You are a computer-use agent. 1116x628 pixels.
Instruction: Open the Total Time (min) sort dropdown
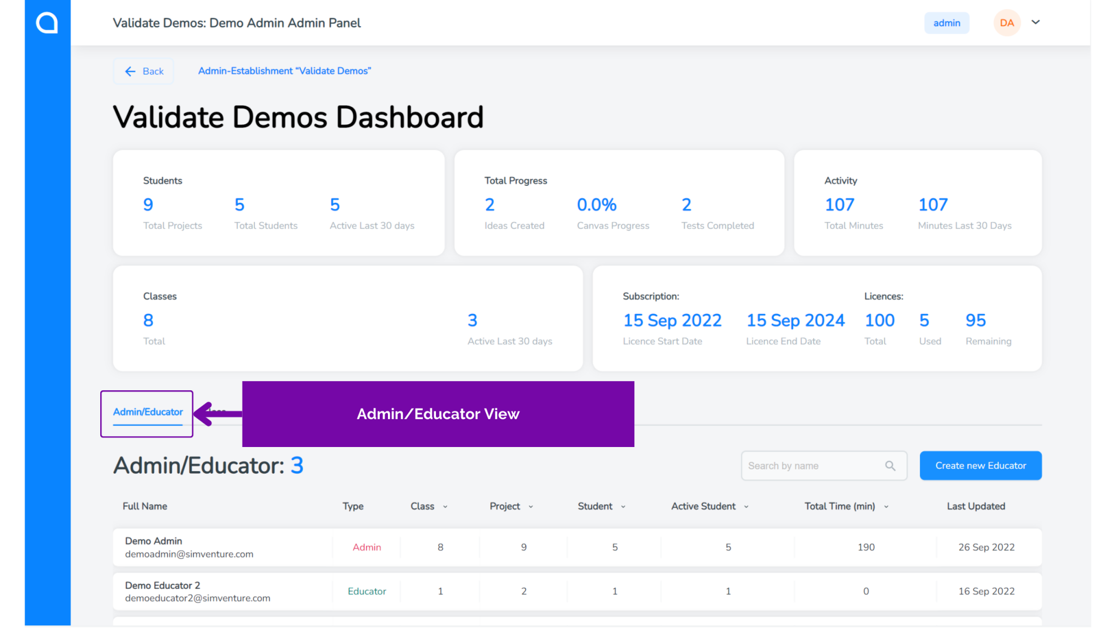(x=885, y=506)
